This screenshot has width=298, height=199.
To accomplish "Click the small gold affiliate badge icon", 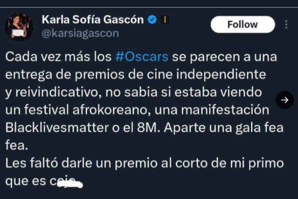I will tap(165, 20).
